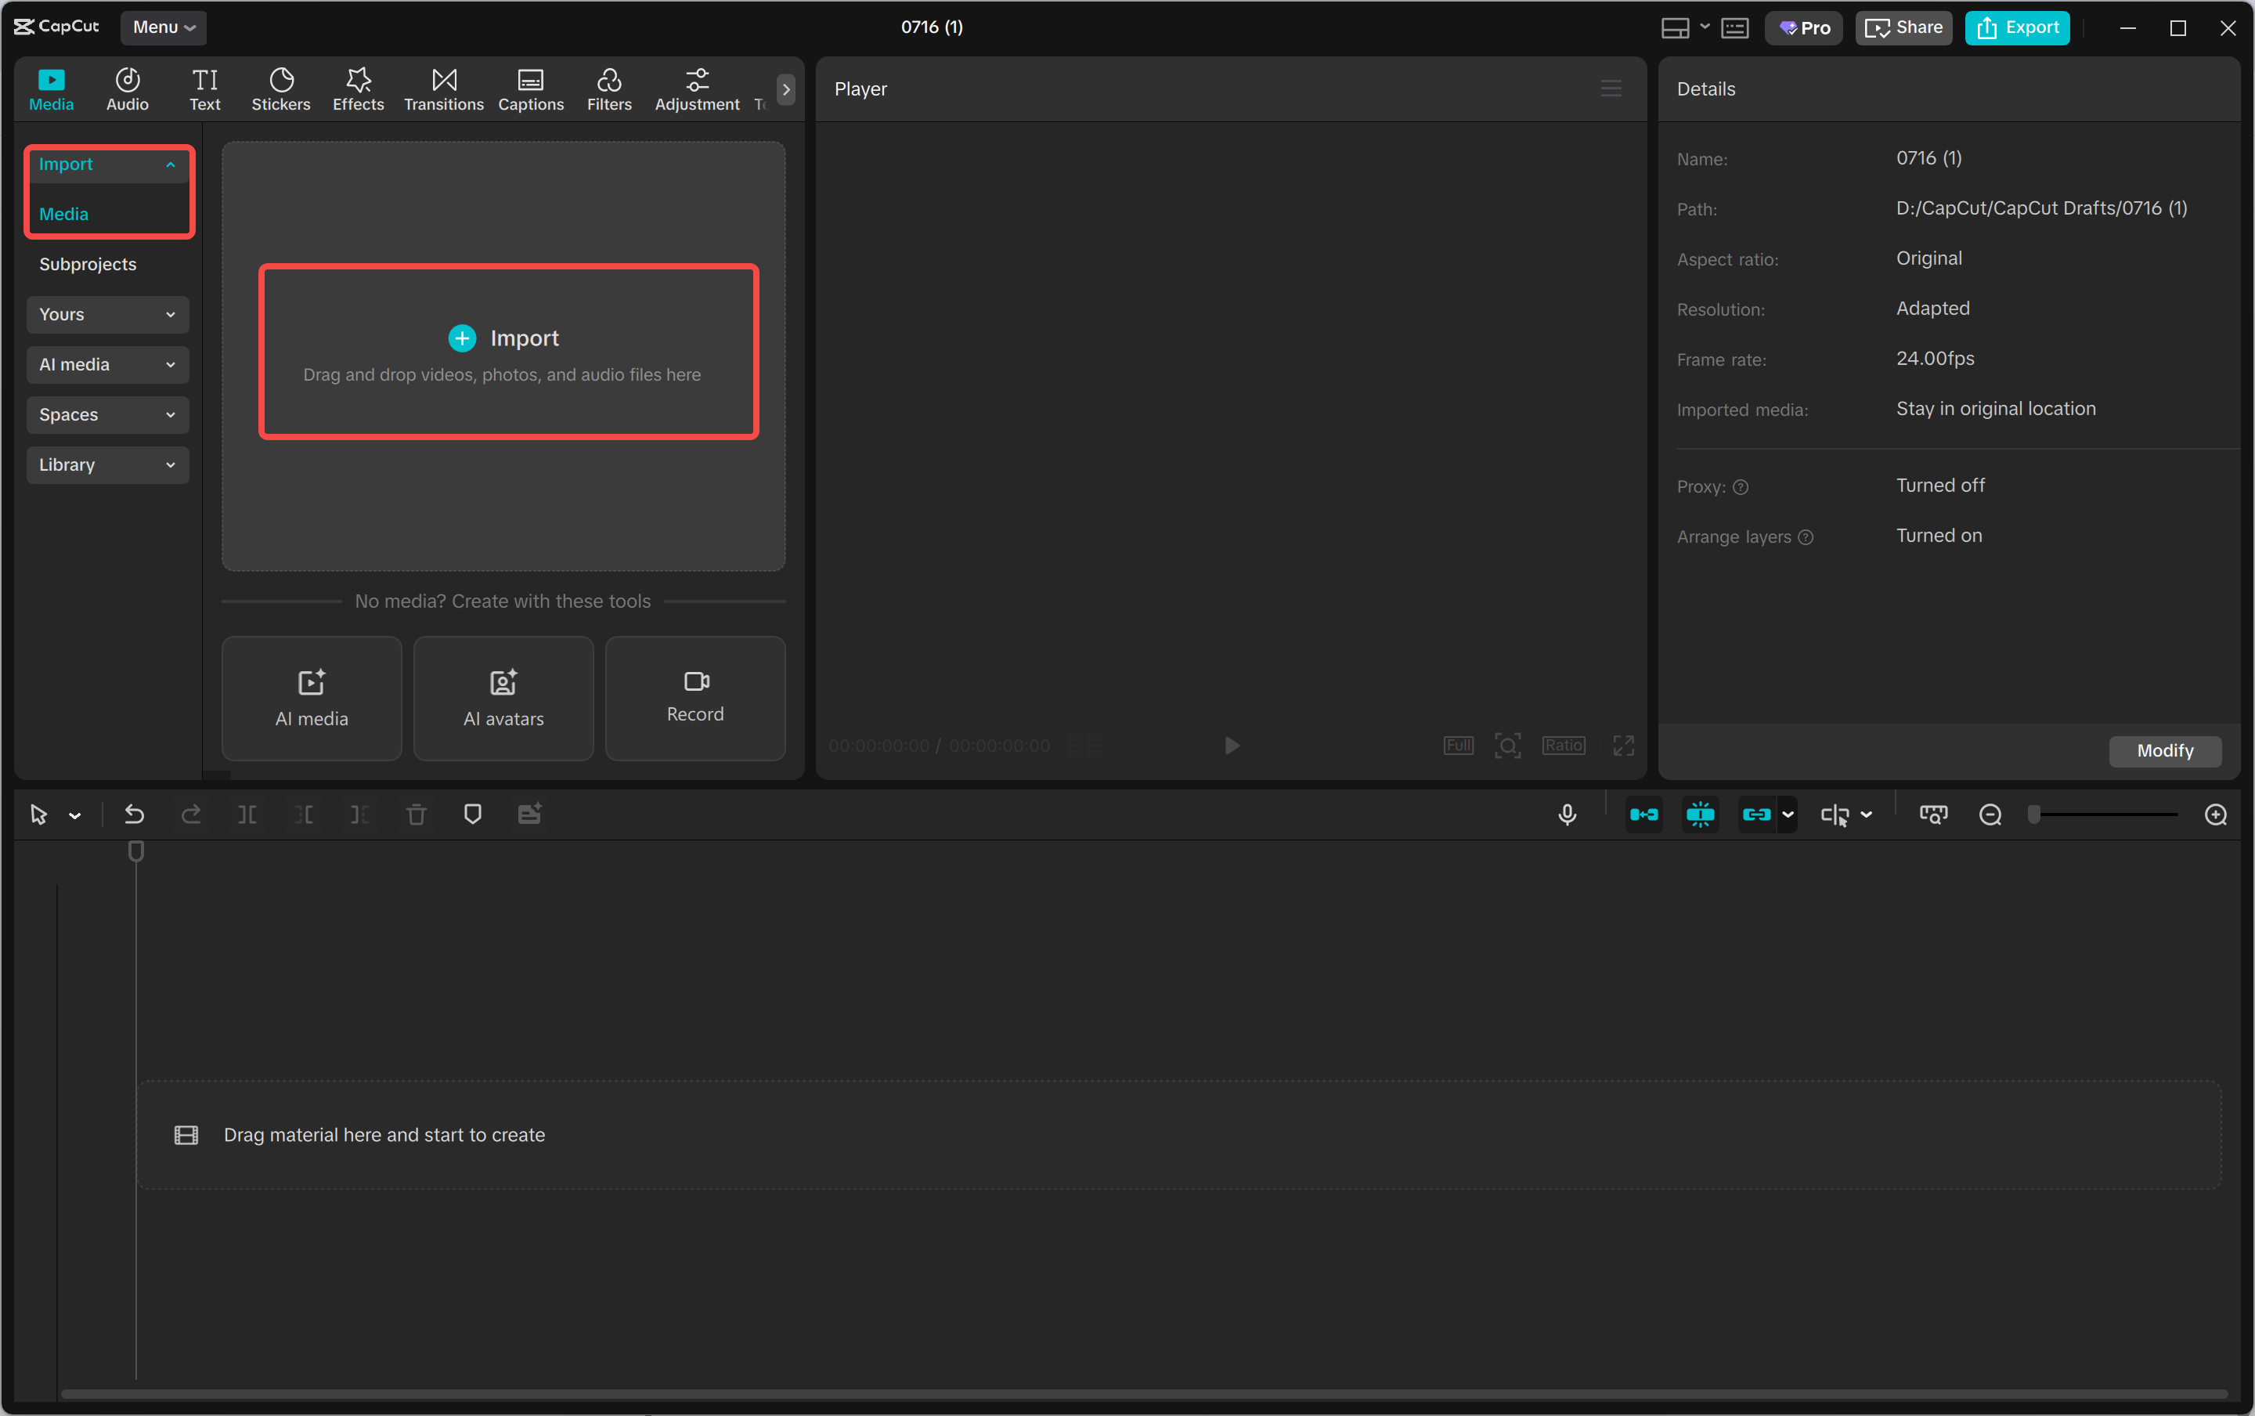Click the Export button
Screen dimensions: 2255x1416
[x=2017, y=27]
